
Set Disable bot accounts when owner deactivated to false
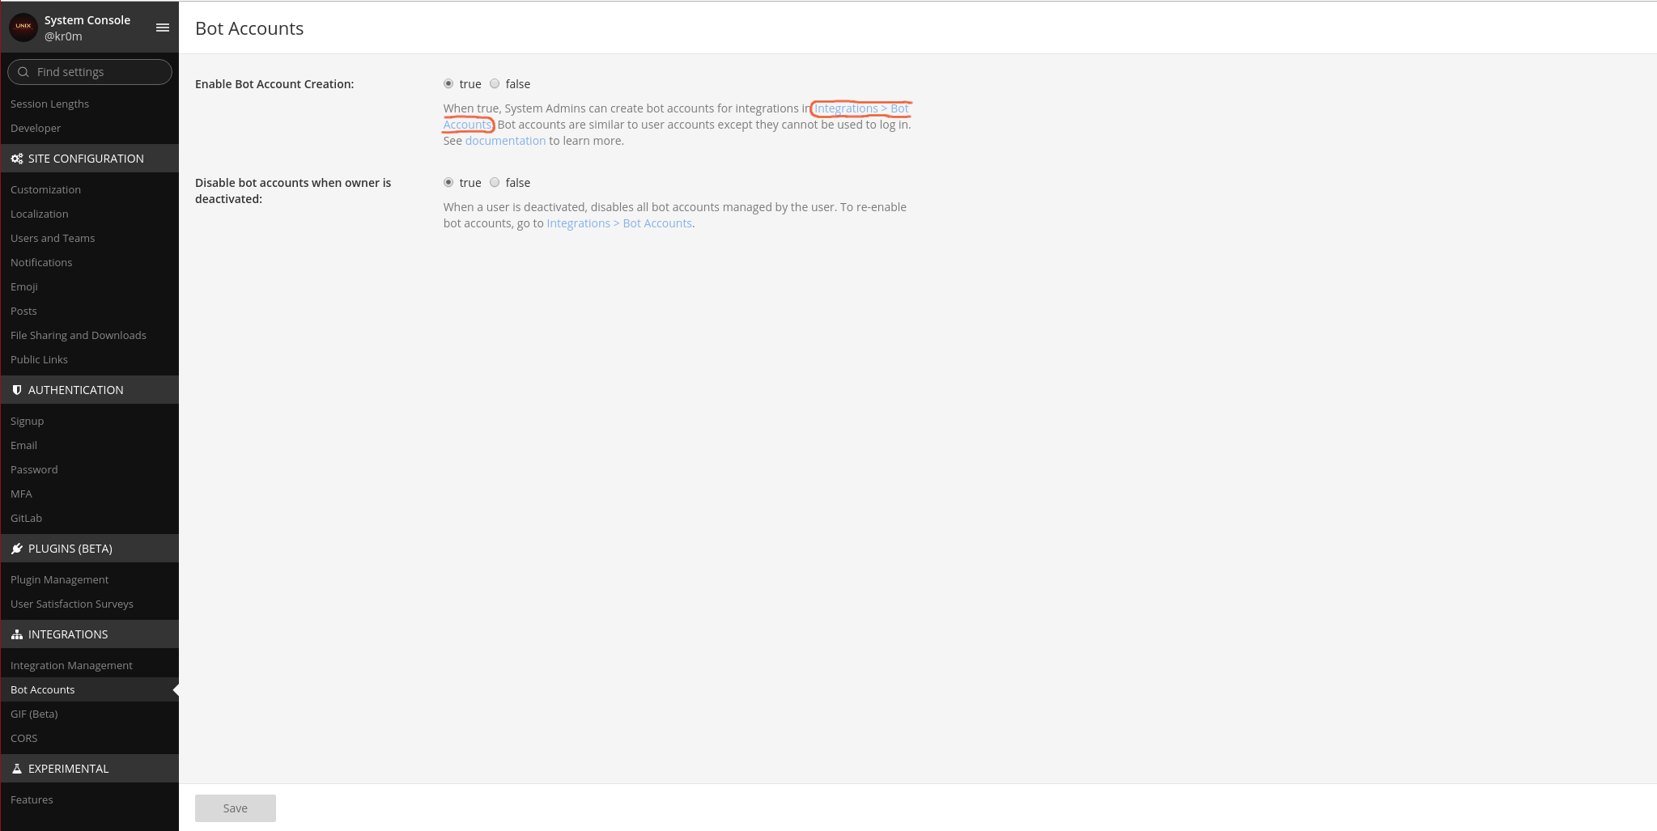(495, 183)
